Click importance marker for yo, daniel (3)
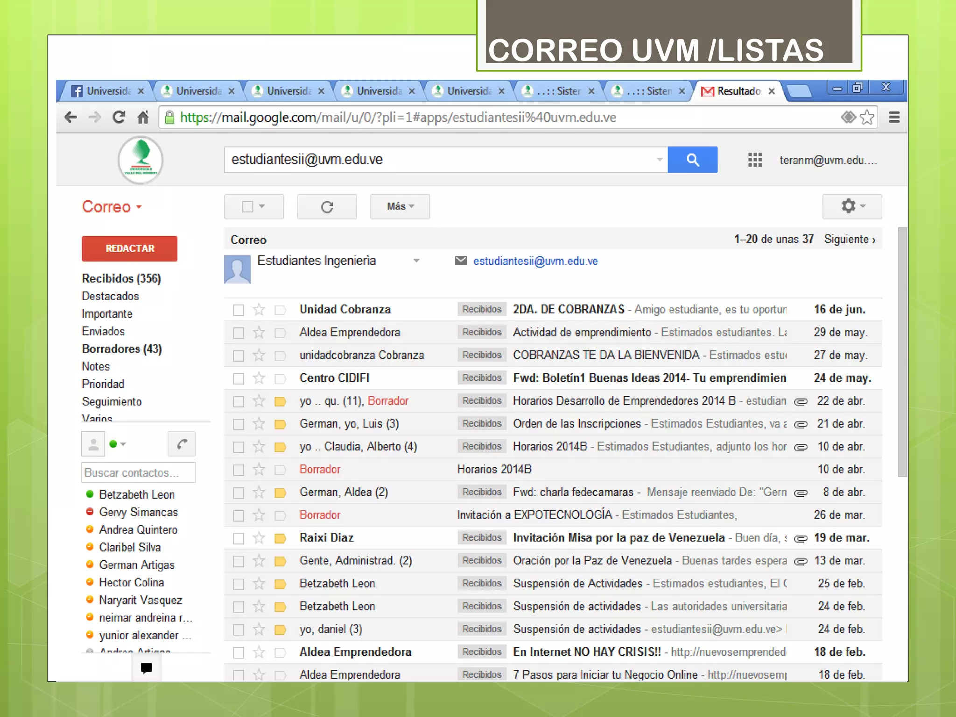Image resolution: width=956 pixels, height=717 pixels. coord(280,630)
